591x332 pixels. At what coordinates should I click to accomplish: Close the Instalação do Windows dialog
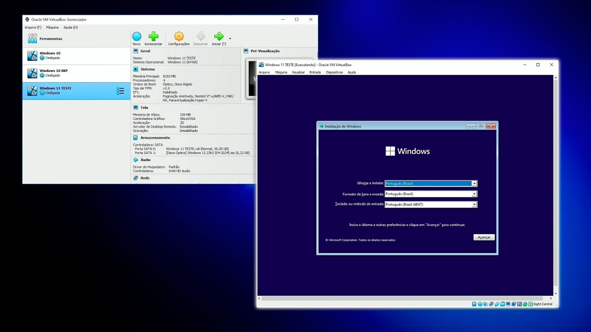[x=491, y=126]
